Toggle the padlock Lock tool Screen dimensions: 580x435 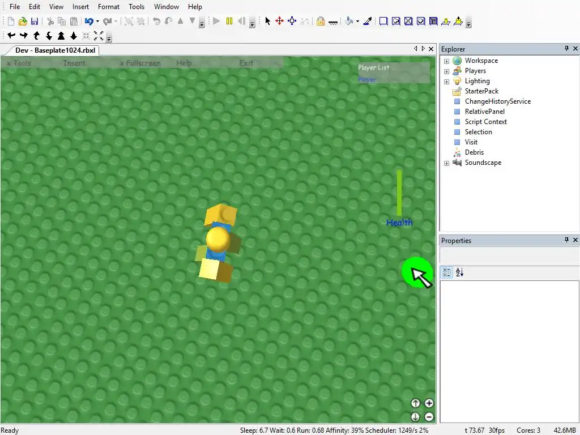pyautogui.click(x=321, y=21)
